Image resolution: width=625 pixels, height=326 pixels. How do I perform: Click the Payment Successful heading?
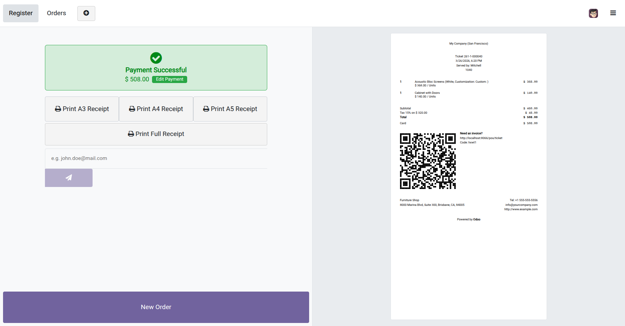pos(156,70)
